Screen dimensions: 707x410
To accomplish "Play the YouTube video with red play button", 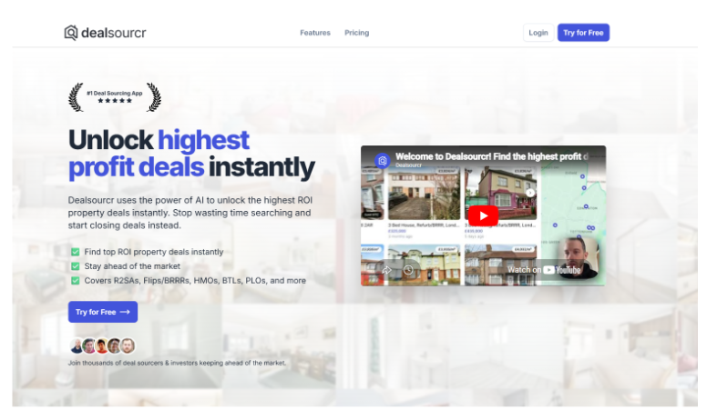I will point(484,216).
